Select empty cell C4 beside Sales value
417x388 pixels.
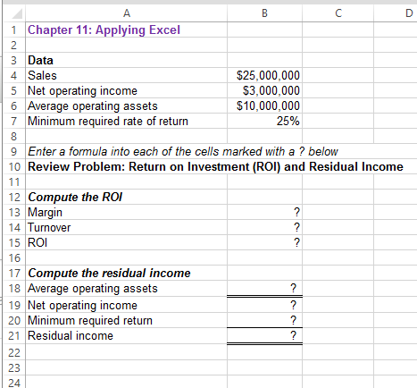click(x=338, y=75)
